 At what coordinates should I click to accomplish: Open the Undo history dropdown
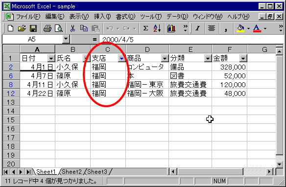pos(118,28)
